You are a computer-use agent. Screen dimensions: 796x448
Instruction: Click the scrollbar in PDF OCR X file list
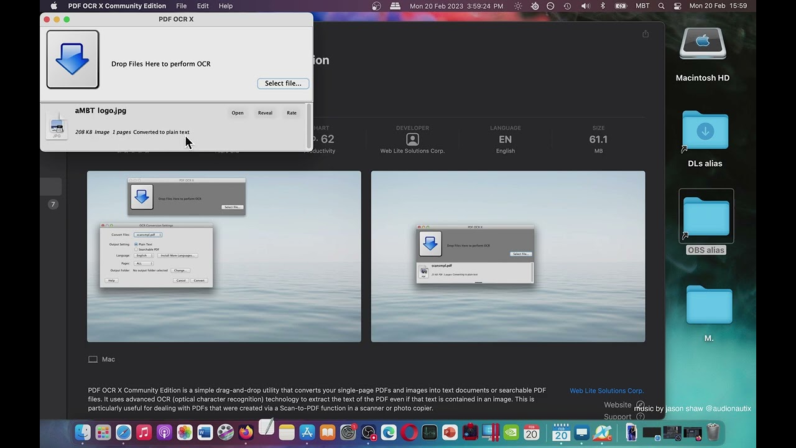click(309, 127)
